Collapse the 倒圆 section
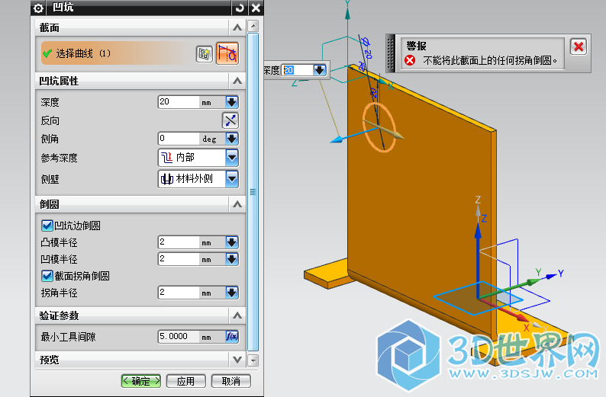Image resolution: width=606 pixels, height=397 pixels. coord(237,204)
